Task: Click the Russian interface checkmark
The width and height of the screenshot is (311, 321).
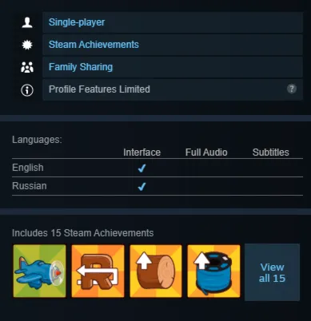Action: point(142,186)
